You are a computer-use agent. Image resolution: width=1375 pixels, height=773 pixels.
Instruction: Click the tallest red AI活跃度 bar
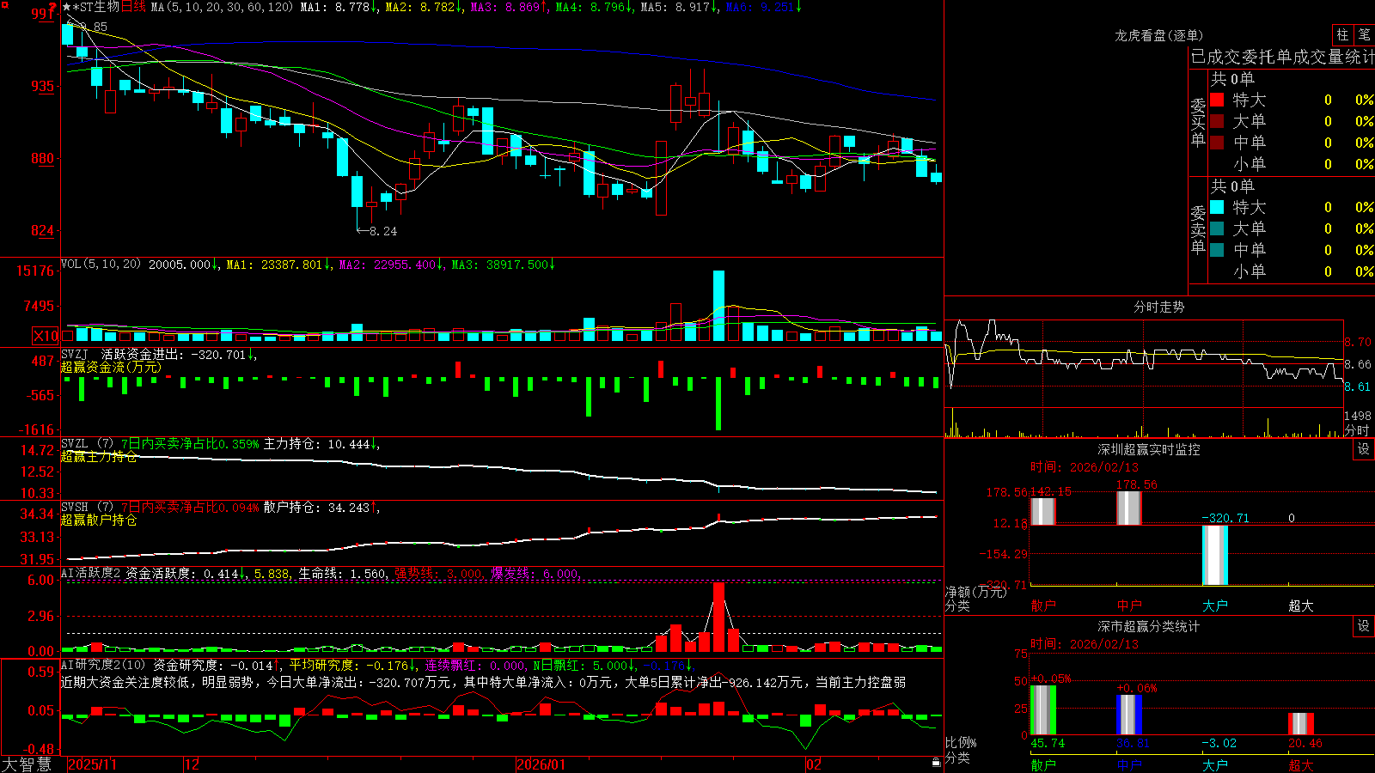pyautogui.click(x=718, y=617)
